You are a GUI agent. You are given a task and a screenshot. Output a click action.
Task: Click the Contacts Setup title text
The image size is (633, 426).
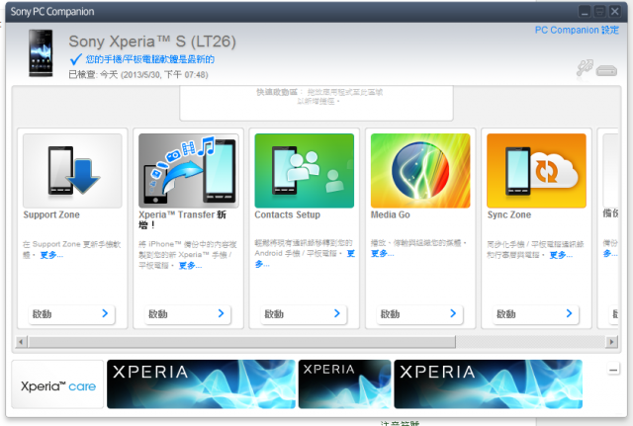coord(288,215)
